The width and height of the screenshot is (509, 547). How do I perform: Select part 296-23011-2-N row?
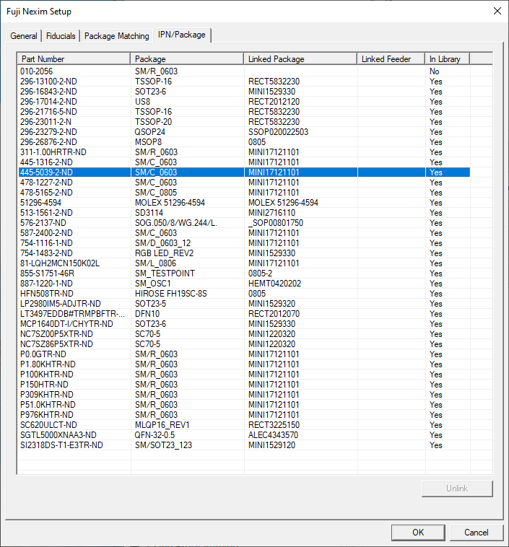point(244,122)
